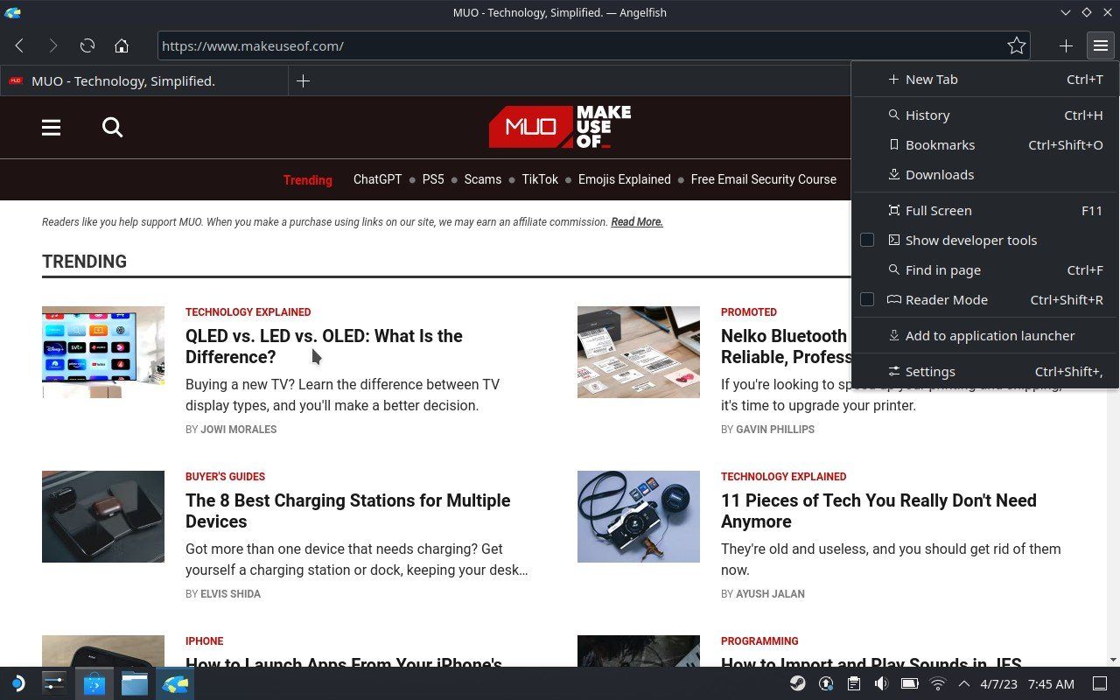Open the Emojis Explained trending link
The height and width of the screenshot is (700, 1120).
[625, 179]
